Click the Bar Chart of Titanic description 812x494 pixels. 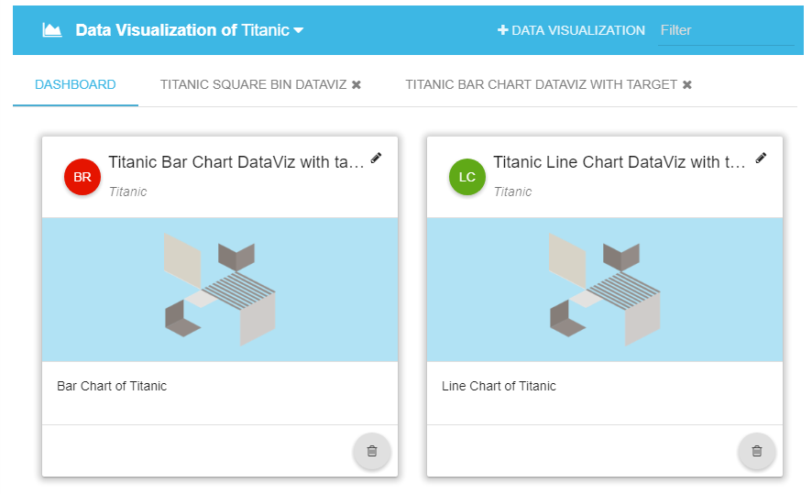(112, 386)
